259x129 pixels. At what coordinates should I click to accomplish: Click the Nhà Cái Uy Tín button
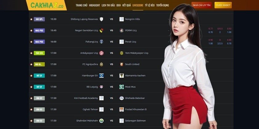(202, 5)
